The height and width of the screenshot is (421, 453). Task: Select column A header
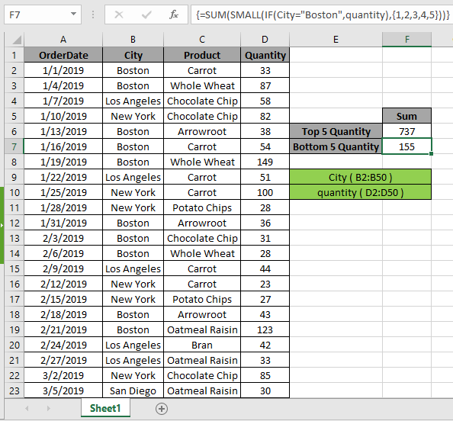tap(63, 40)
